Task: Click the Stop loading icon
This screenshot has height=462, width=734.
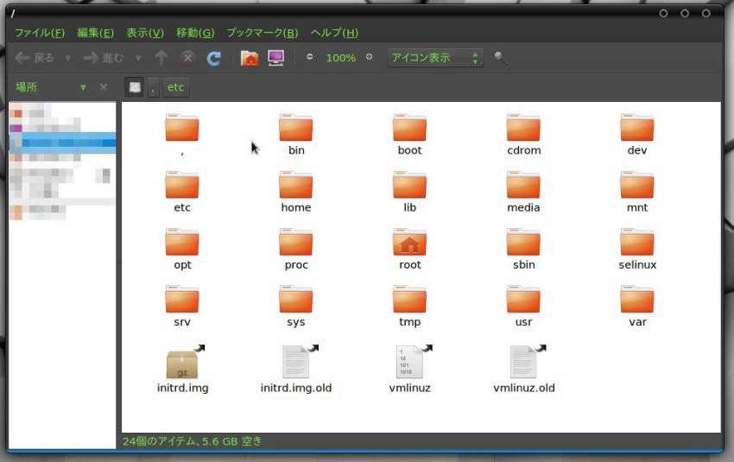Action: pos(187,58)
